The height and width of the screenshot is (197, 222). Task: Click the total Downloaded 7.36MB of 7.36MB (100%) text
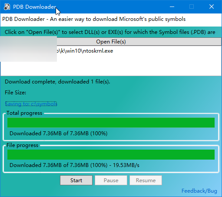(59, 134)
